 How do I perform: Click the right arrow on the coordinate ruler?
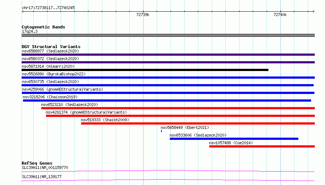point(314,11)
